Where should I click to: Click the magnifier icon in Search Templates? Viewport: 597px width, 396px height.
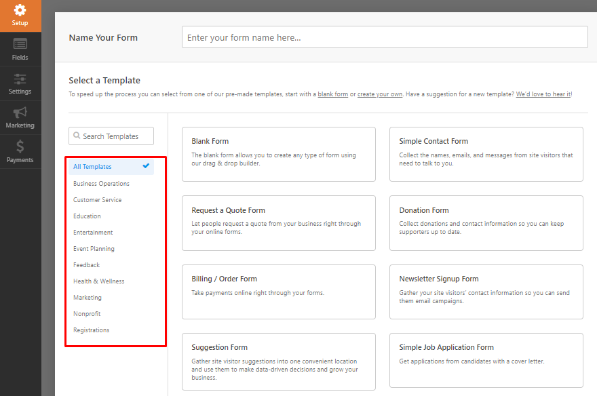[x=77, y=136]
